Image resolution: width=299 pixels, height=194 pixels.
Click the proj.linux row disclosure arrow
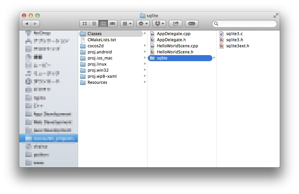click(145, 64)
